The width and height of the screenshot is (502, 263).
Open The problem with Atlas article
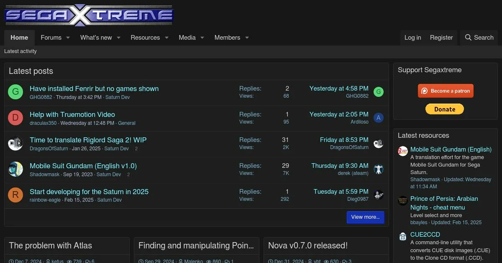[50, 245]
